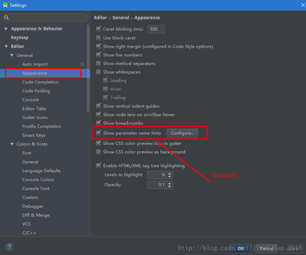Select Console under Editor General
The image size is (306, 255).
coord(30,100)
